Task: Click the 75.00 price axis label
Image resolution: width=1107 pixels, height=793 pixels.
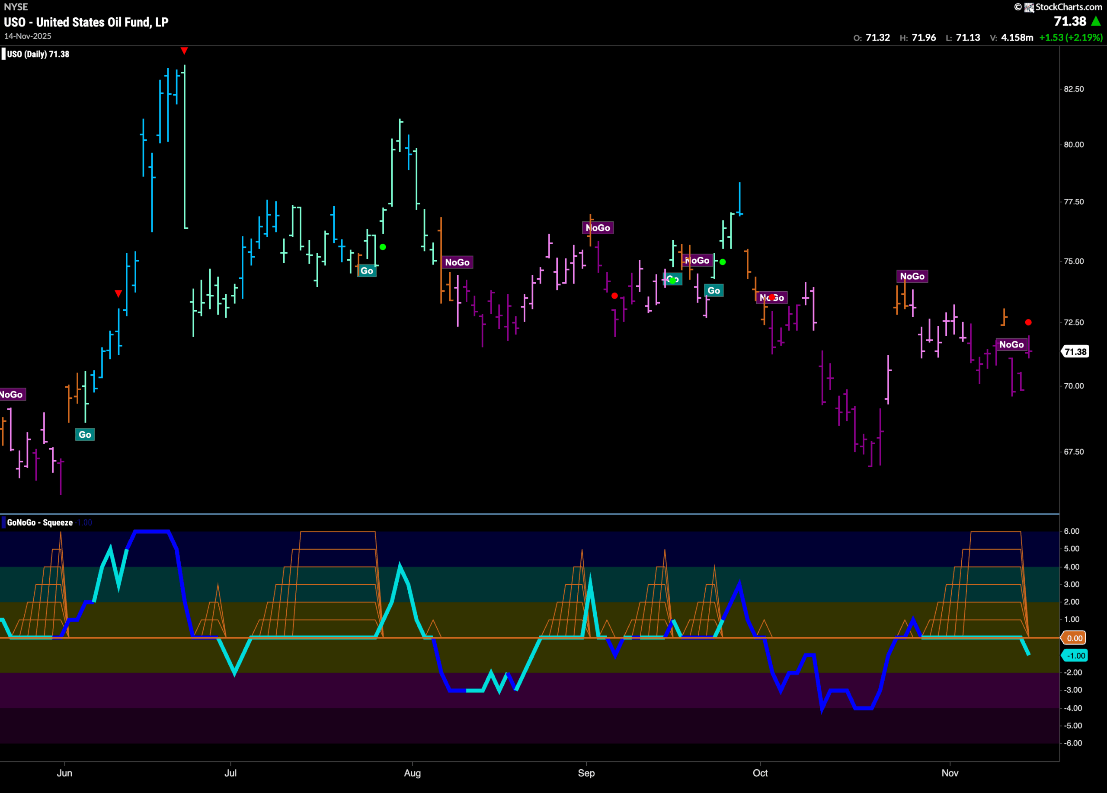Action: tap(1074, 261)
